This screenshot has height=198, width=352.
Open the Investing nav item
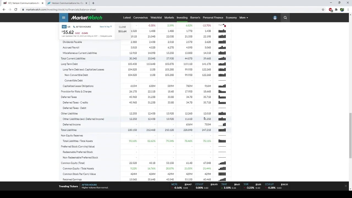pyautogui.click(x=182, y=18)
